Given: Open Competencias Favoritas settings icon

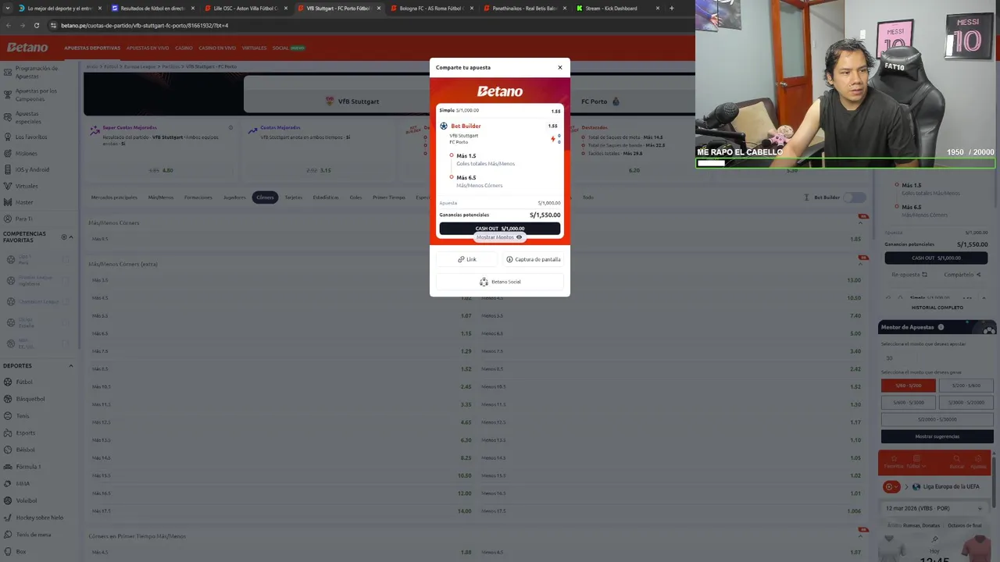Looking at the screenshot, I should click(x=64, y=237).
